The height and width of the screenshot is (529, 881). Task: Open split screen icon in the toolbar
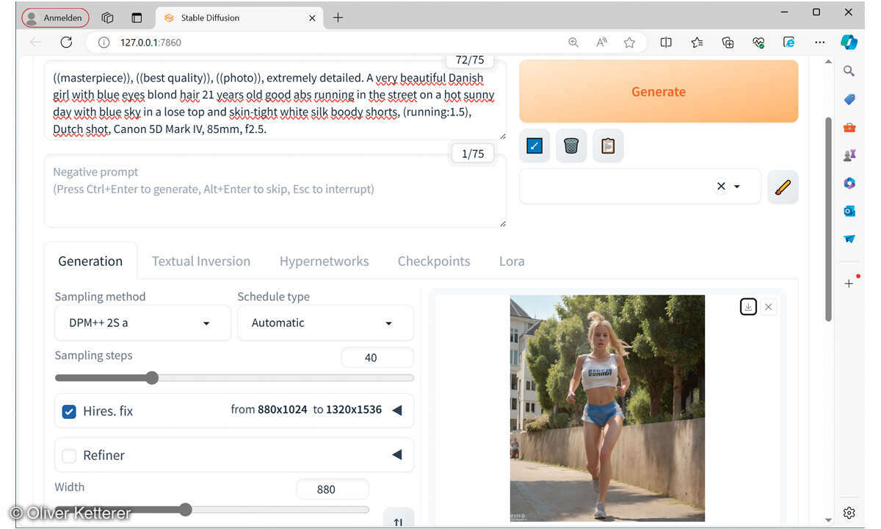pyautogui.click(x=666, y=43)
